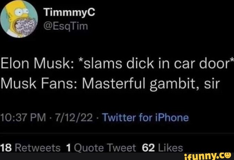
Task: Open the Homer Simpson profile avatar
Action: (19, 19)
